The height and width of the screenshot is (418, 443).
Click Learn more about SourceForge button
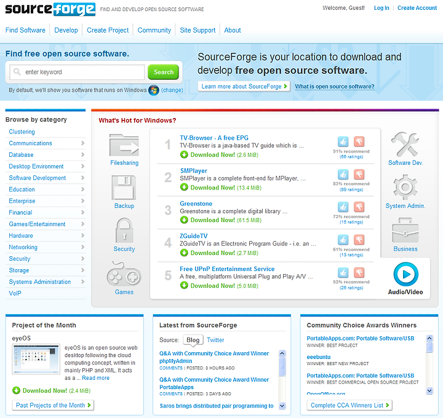tap(244, 86)
